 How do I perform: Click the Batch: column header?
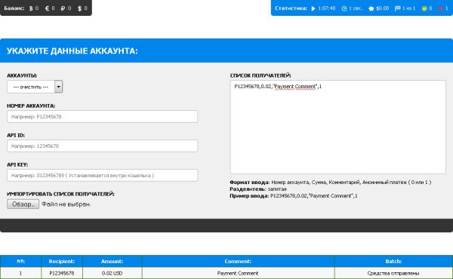pyautogui.click(x=393, y=262)
